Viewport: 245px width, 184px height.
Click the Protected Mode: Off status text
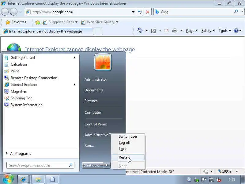point(157,172)
